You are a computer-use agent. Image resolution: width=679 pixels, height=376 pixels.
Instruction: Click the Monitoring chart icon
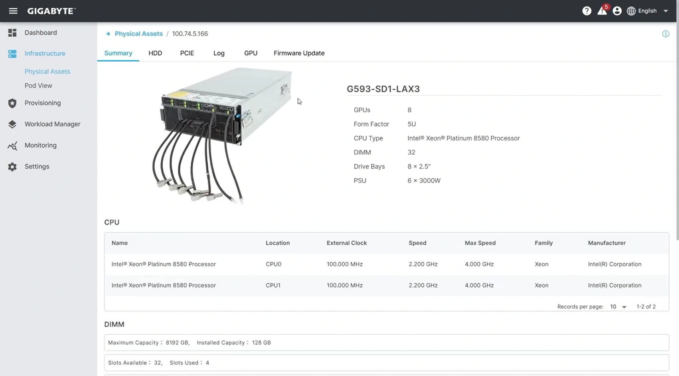[x=12, y=145]
